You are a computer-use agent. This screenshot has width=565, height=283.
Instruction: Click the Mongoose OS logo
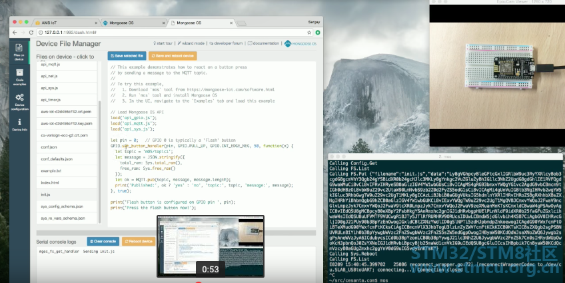click(300, 43)
